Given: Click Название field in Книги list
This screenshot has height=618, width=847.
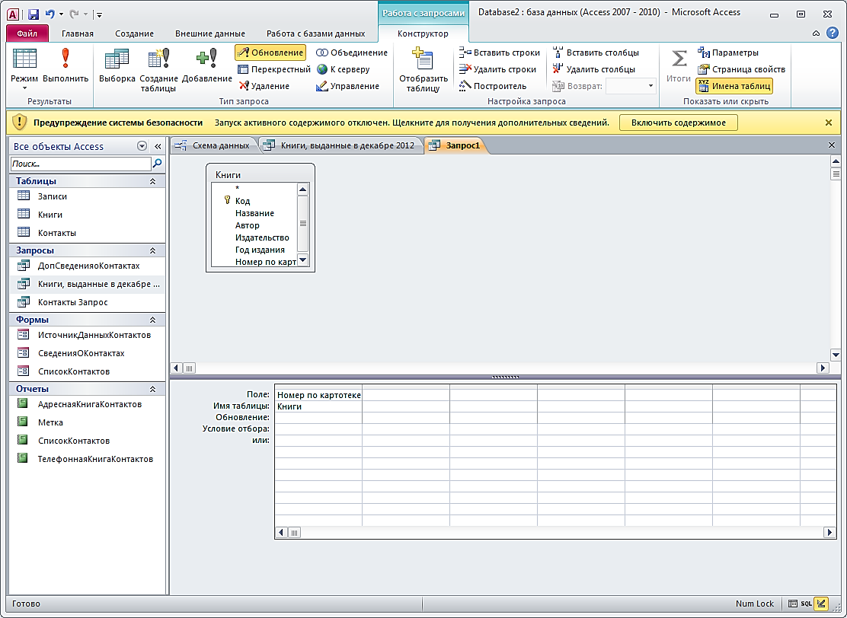Looking at the screenshot, I should [x=254, y=213].
